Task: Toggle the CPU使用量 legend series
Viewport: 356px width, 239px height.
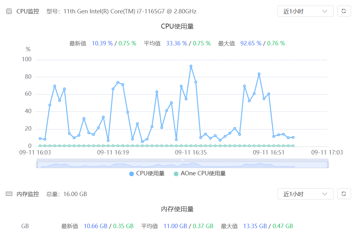Action: 147,174
